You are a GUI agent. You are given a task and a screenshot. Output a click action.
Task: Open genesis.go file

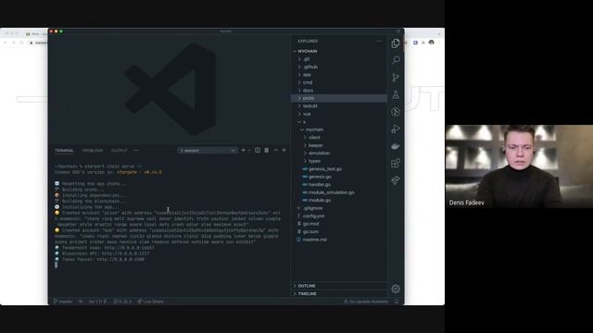pyautogui.click(x=339, y=177)
